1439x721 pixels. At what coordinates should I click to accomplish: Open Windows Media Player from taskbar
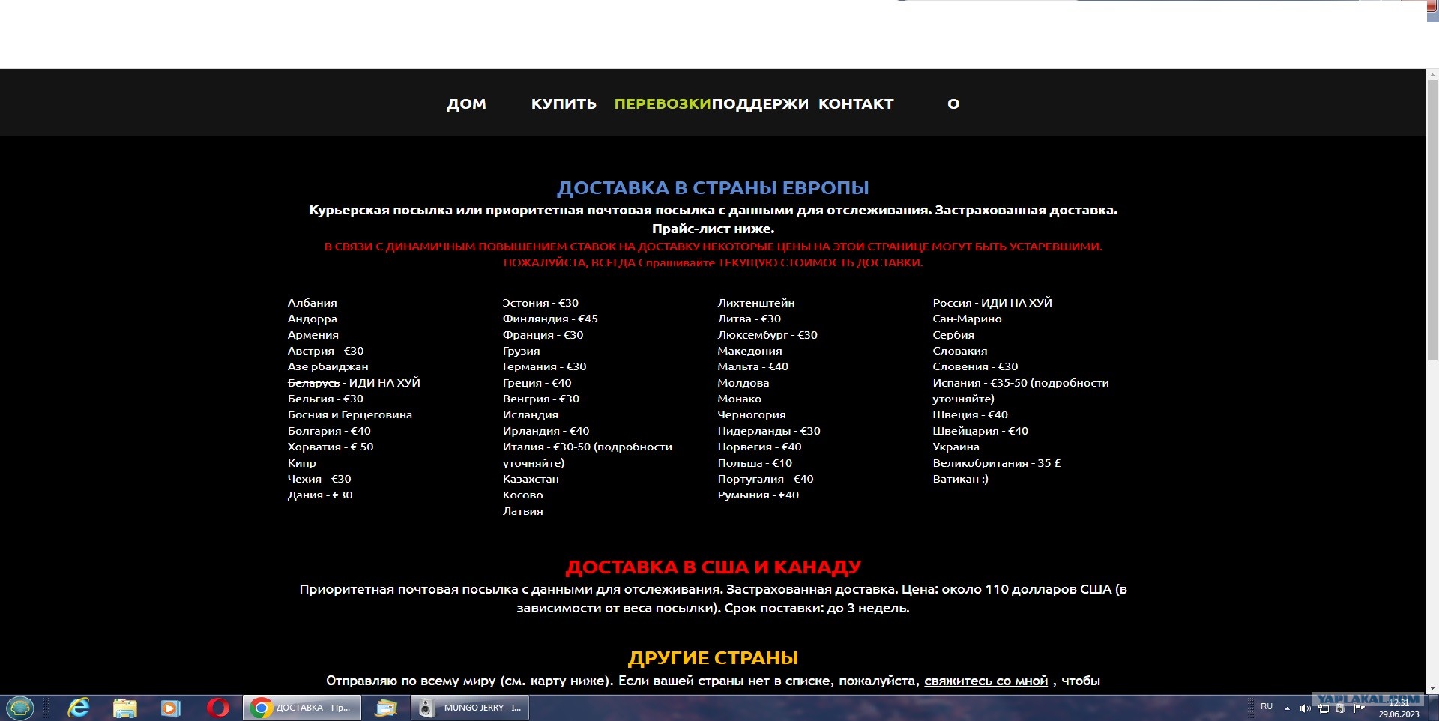coord(171,708)
